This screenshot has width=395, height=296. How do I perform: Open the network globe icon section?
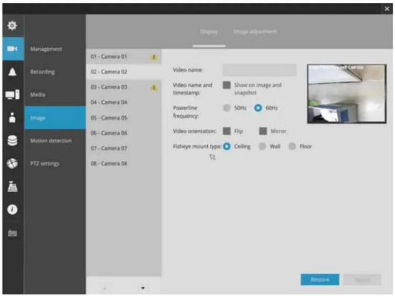coord(12,163)
